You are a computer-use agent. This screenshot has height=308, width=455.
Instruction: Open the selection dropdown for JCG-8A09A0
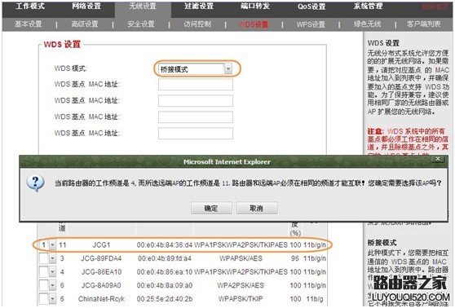[x=52, y=285]
